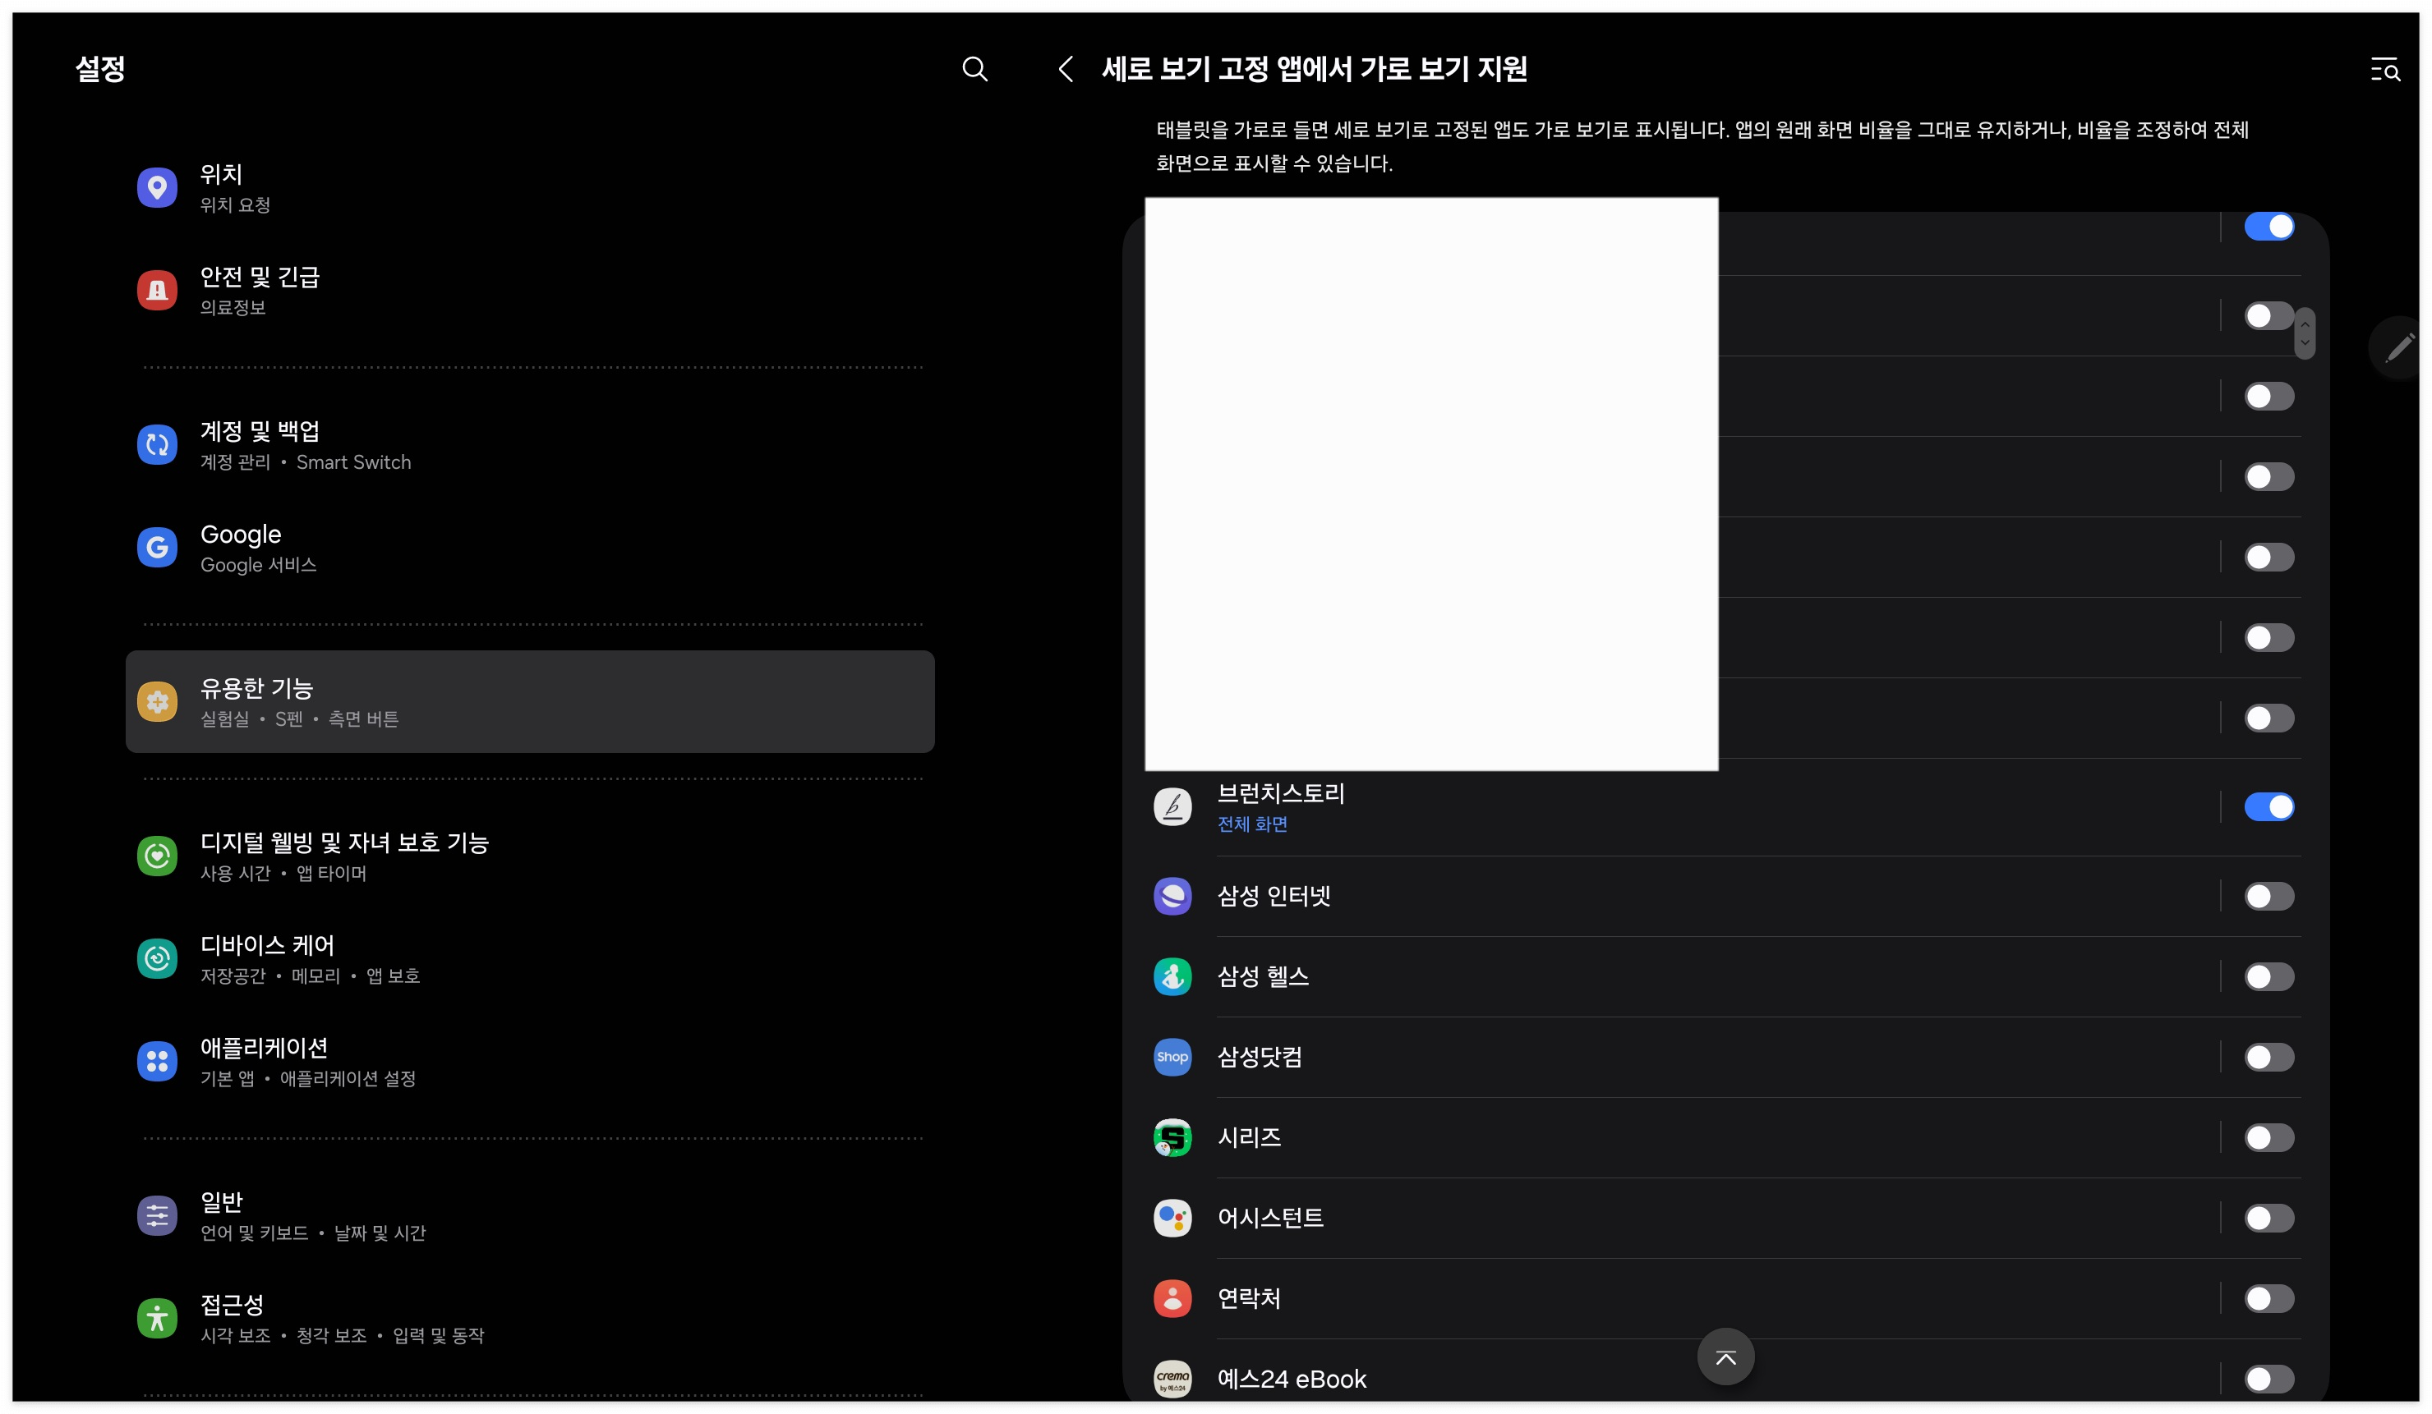Viewport: 2432px width, 1414px height.
Task: Open the Google settings icon
Action: [x=156, y=547]
